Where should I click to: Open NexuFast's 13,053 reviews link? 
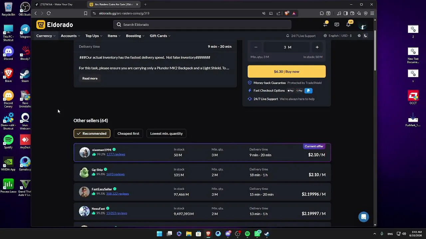click(116, 213)
